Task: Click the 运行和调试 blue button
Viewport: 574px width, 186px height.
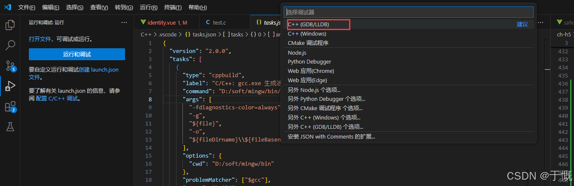Action: tap(77, 54)
